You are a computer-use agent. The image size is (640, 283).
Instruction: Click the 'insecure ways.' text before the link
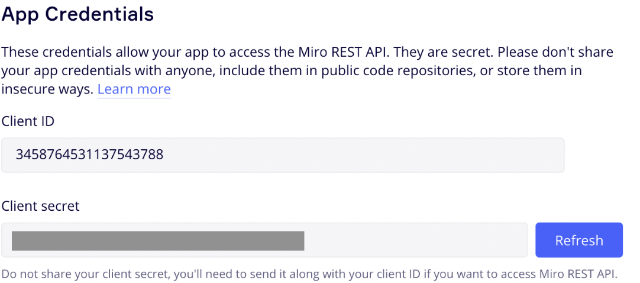[x=47, y=89]
